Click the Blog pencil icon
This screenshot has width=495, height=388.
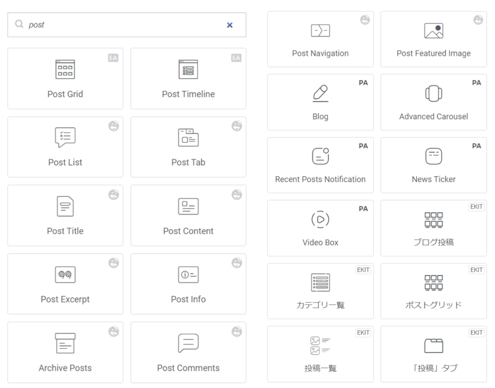pos(320,93)
